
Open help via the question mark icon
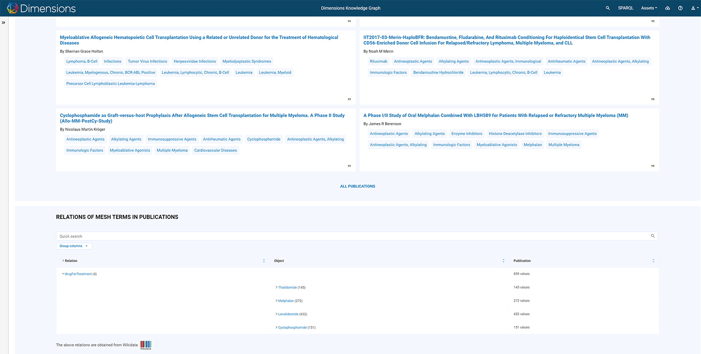coord(680,8)
